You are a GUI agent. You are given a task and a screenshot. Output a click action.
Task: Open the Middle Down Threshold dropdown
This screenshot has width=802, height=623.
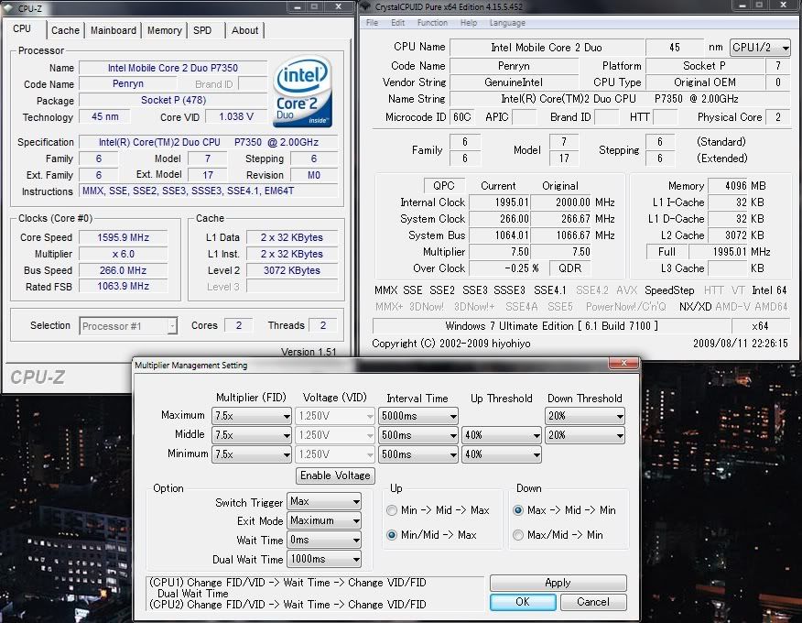pyautogui.click(x=585, y=435)
